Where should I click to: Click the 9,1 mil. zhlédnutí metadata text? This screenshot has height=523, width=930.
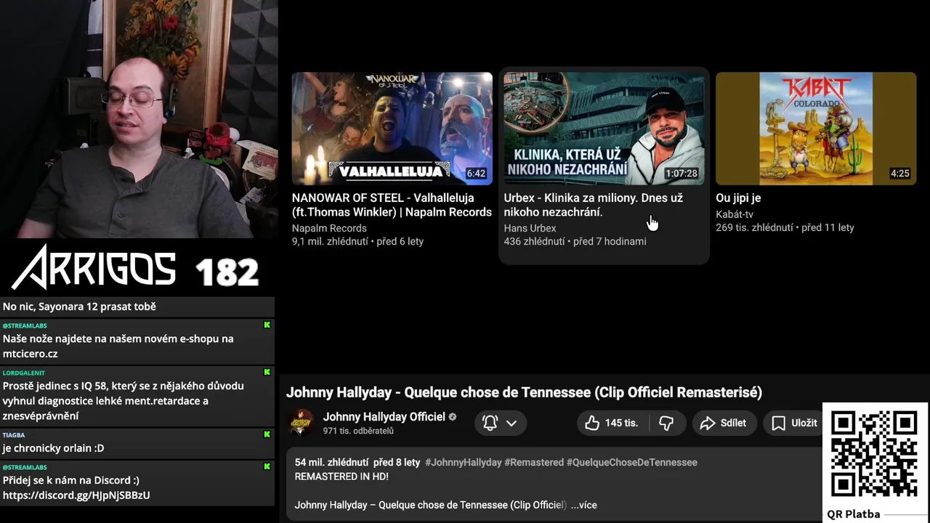tap(330, 241)
